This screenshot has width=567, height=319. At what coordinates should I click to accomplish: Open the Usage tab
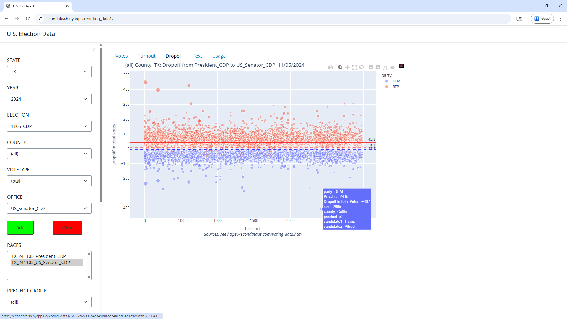pos(219,56)
